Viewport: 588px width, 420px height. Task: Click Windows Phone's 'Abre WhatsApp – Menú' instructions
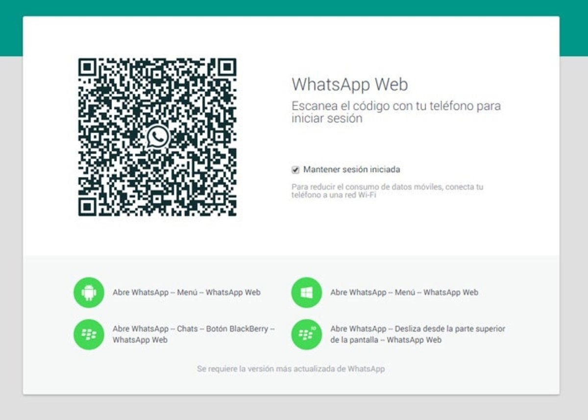[x=404, y=293]
